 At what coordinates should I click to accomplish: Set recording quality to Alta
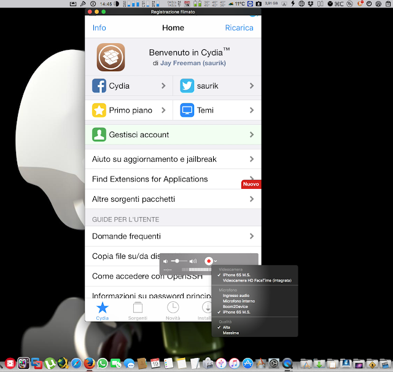point(226,327)
